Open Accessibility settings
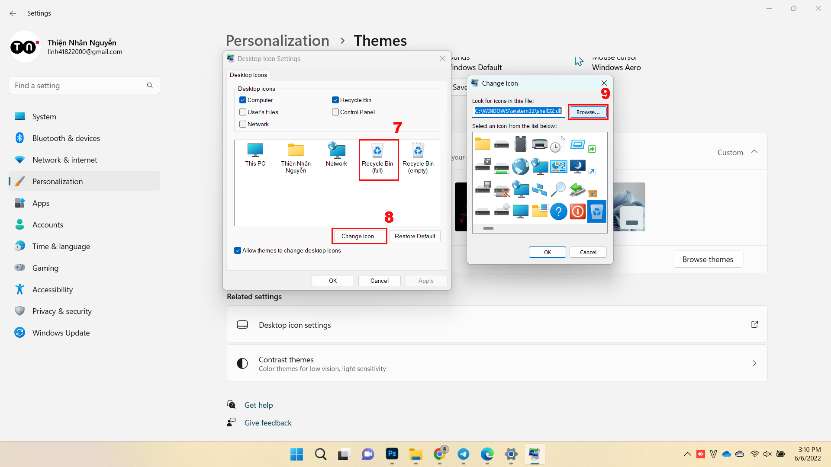Image resolution: width=831 pixels, height=467 pixels. click(84, 289)
